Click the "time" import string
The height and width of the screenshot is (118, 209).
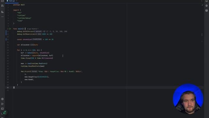[x=20, y=21]
